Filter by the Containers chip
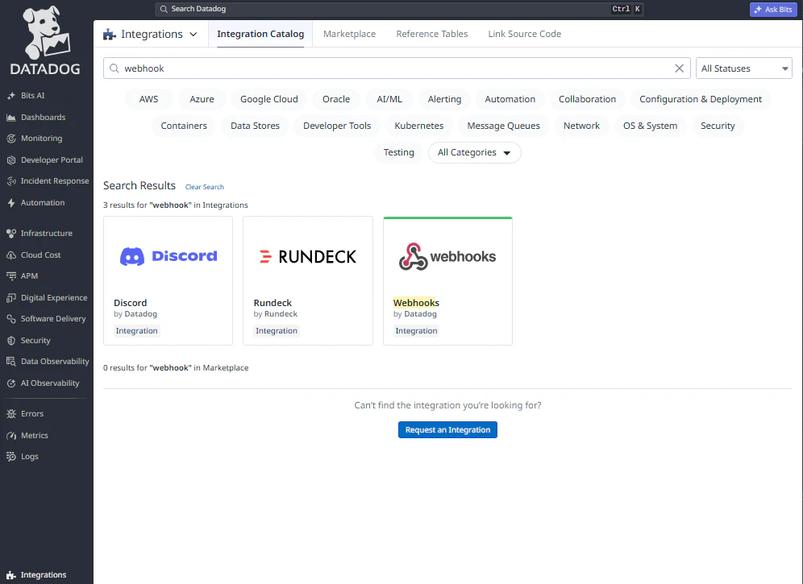803x584 pixels. click(x=184, y=126)
